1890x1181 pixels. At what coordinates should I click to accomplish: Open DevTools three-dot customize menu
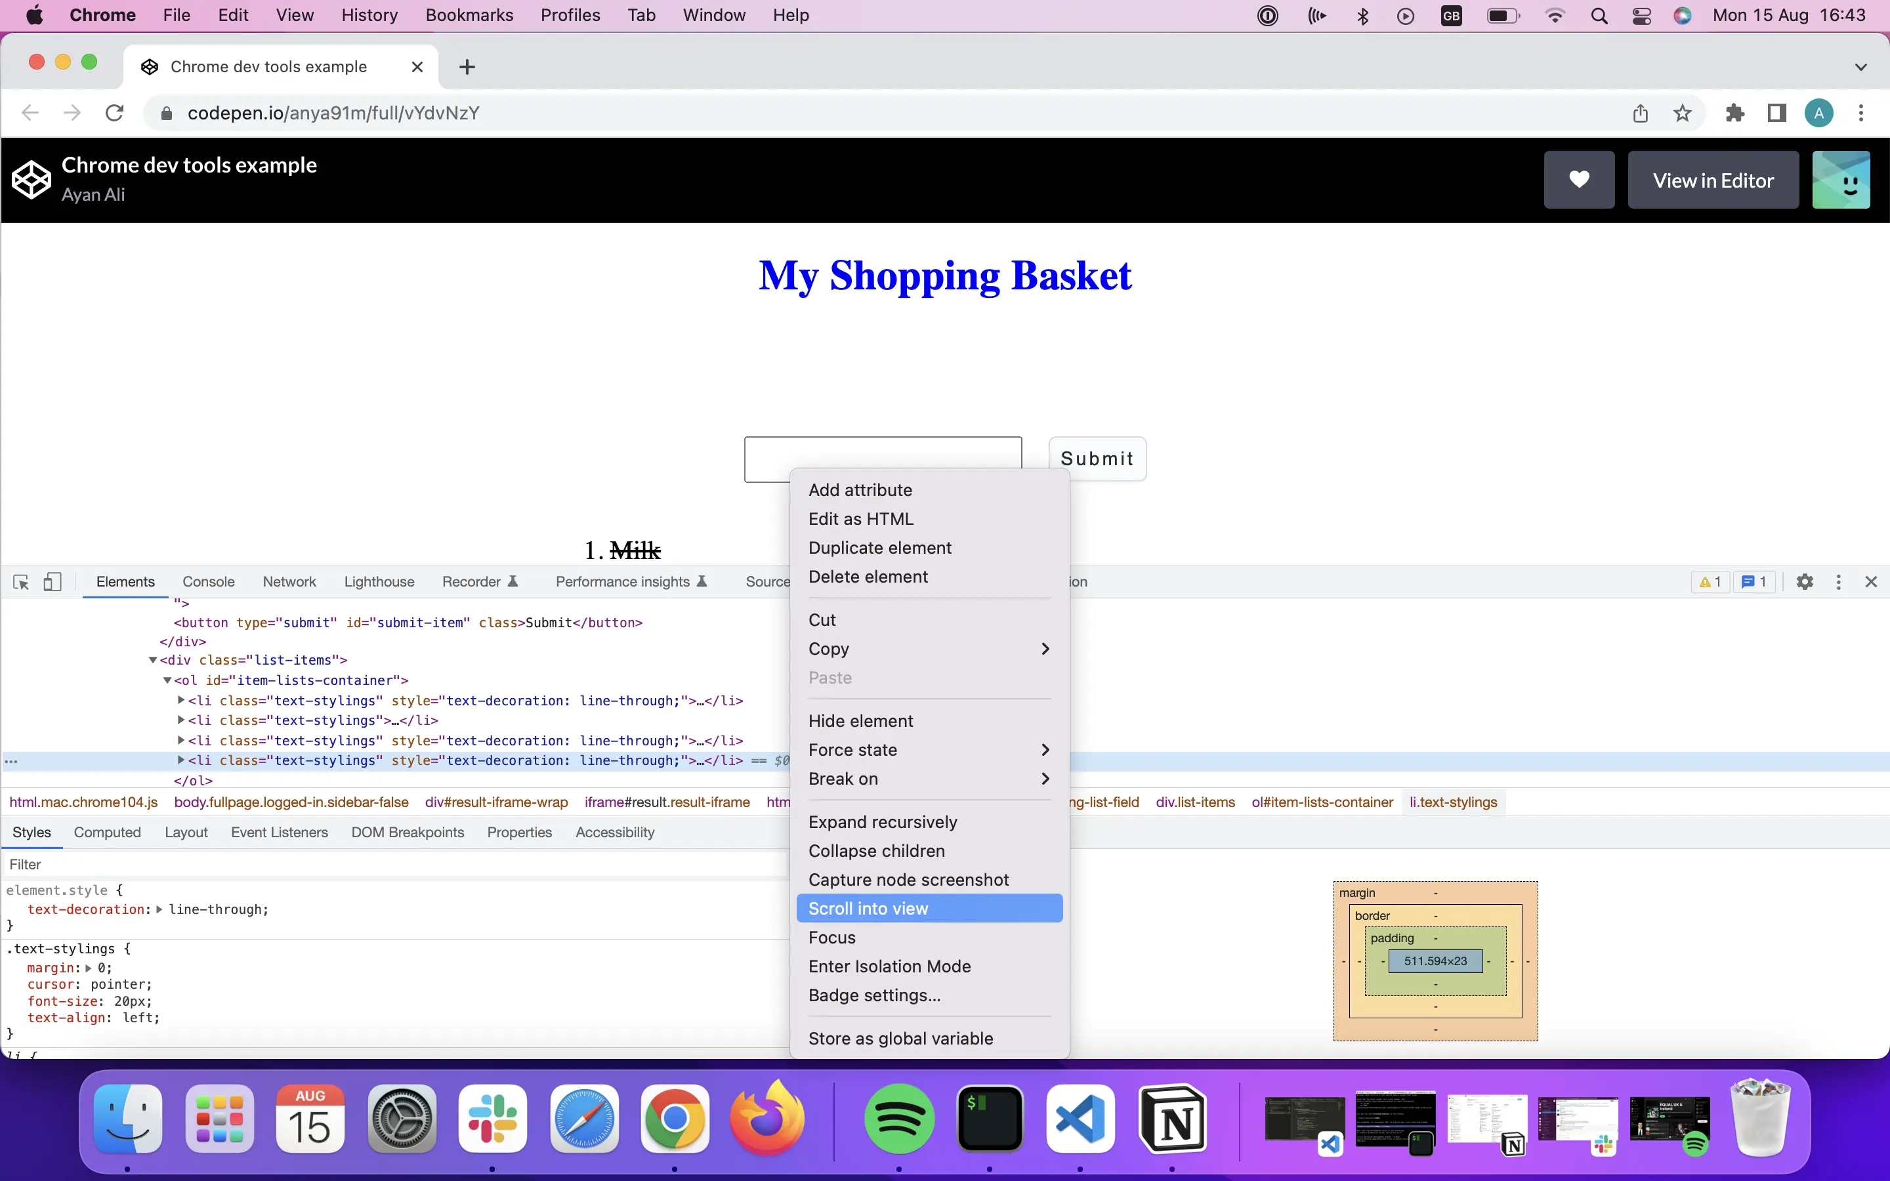(1838, 582)
